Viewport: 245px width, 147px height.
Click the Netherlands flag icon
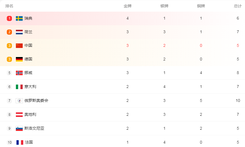pos(19,32)
